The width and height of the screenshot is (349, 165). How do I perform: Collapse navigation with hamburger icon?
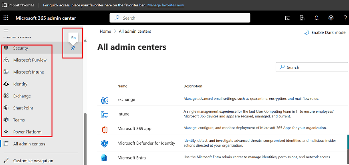[6, 31]
